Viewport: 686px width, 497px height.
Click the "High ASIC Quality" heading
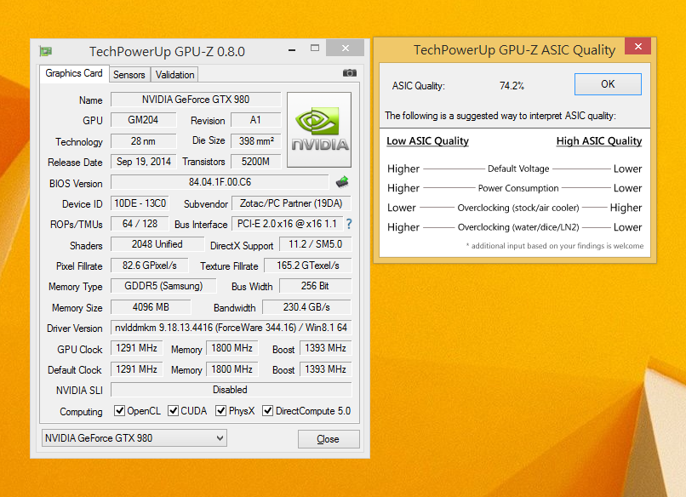click(599, 141)
